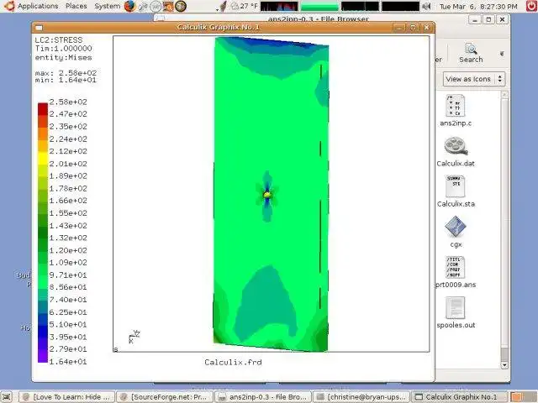Open the Calculix Graphix window menu icon
The width and height of the screenshot is (538, 403).
pyautogui.click(x=40, y=28)
